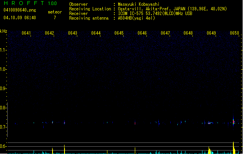Click the meteor echo before 0643
The width and height of the screenshot is (243, 154).
pyautogui.click(x=65, y=123)
